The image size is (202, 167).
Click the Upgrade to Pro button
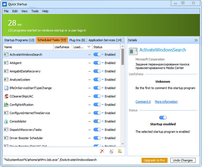(x=154, y=160)
